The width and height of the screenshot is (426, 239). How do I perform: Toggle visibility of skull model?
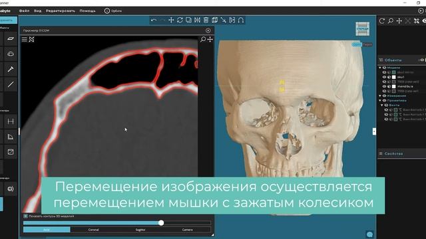[x=385, y=77]
